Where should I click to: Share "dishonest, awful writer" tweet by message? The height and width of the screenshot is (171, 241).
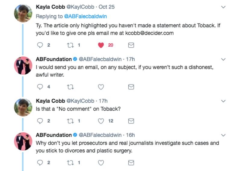tap(131, 87)
